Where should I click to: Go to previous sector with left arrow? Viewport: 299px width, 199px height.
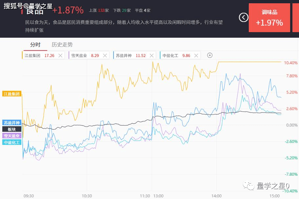[x=243, y=17]
